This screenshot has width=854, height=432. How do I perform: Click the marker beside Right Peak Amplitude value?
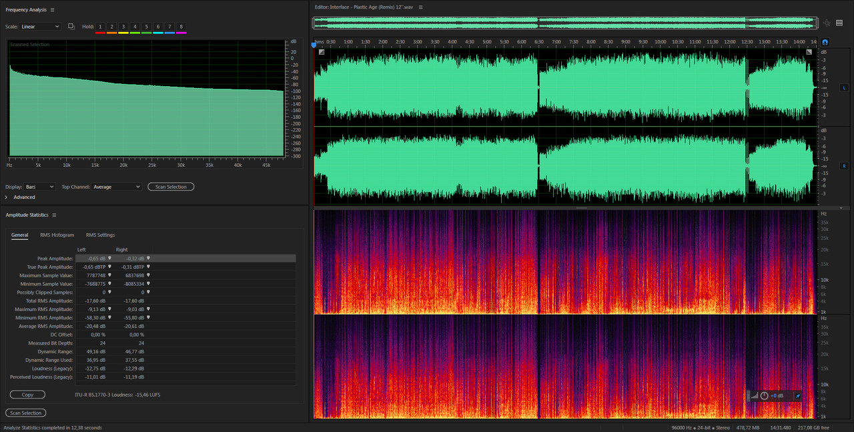[x=149, y=258]
